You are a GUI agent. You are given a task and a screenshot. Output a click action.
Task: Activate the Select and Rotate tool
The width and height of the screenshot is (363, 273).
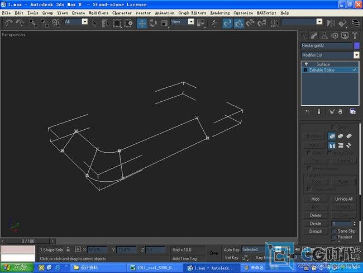tap(153, 23)
